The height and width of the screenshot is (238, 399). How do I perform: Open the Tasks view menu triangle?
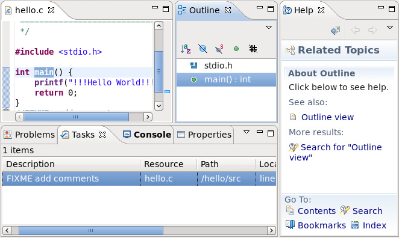tap(247, 132)
